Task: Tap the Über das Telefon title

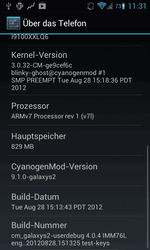Action: [54, 23]
